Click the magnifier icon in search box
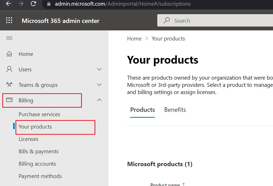 [167, 21]
